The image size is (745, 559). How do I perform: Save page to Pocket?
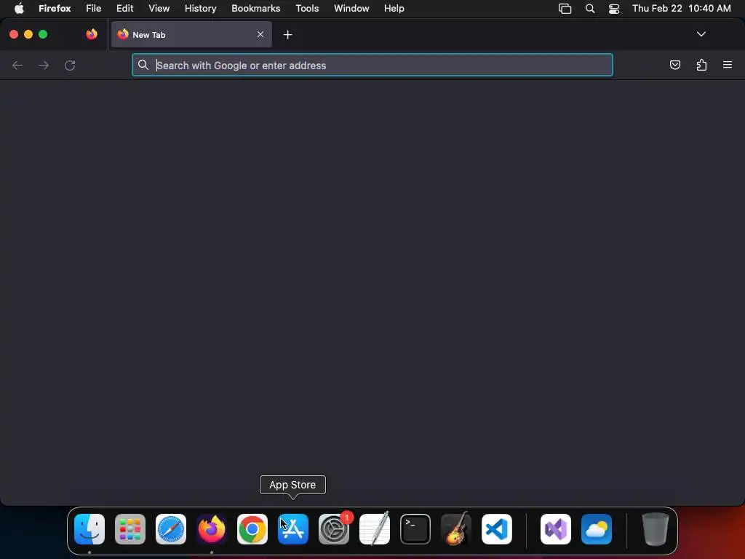[x=674, y=65]
